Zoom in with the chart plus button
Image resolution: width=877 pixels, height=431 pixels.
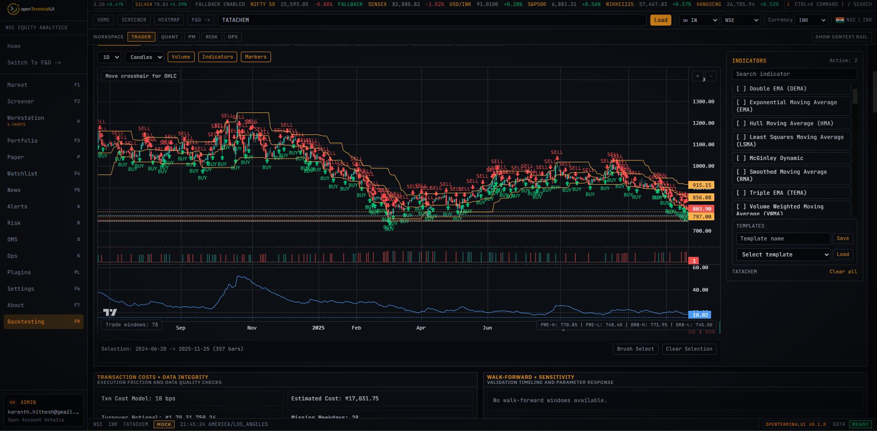(697, 76)
